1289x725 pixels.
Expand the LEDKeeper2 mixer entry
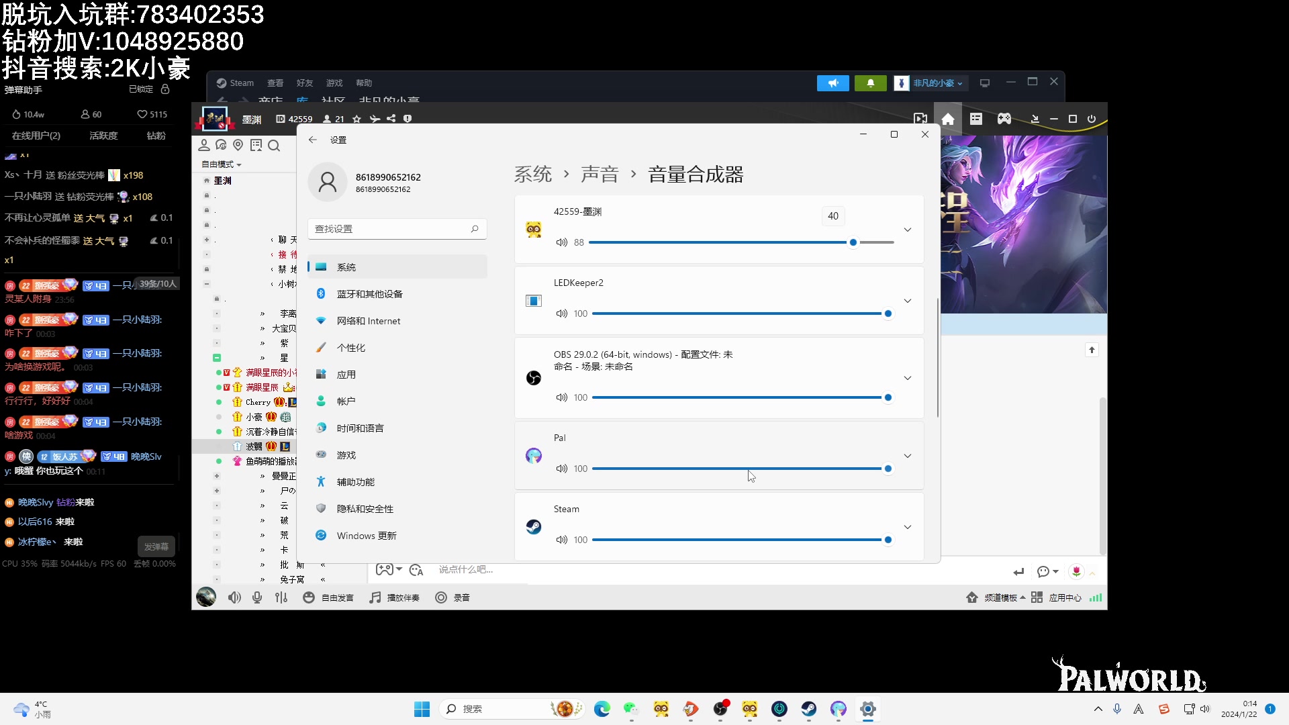click(908, 301)
